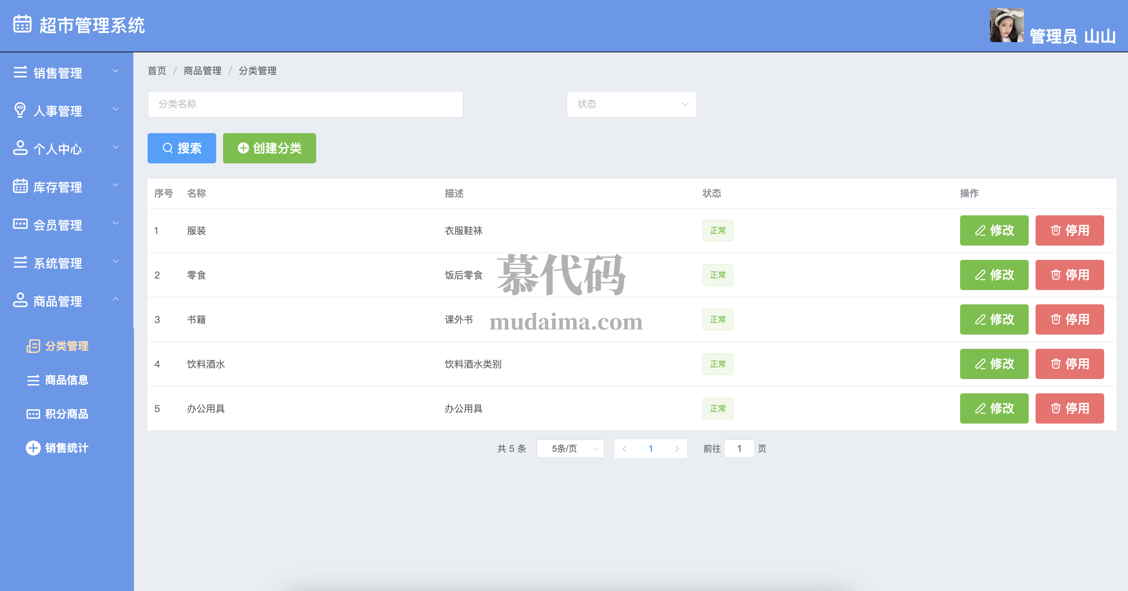The width and height of the screenshot is (1128, 591).
Task: Click the person icon beside 个人中心
Action: [x=20, y=148]
